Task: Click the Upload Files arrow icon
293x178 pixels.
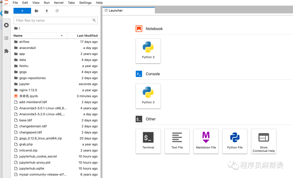Action: tap(47, 11)
